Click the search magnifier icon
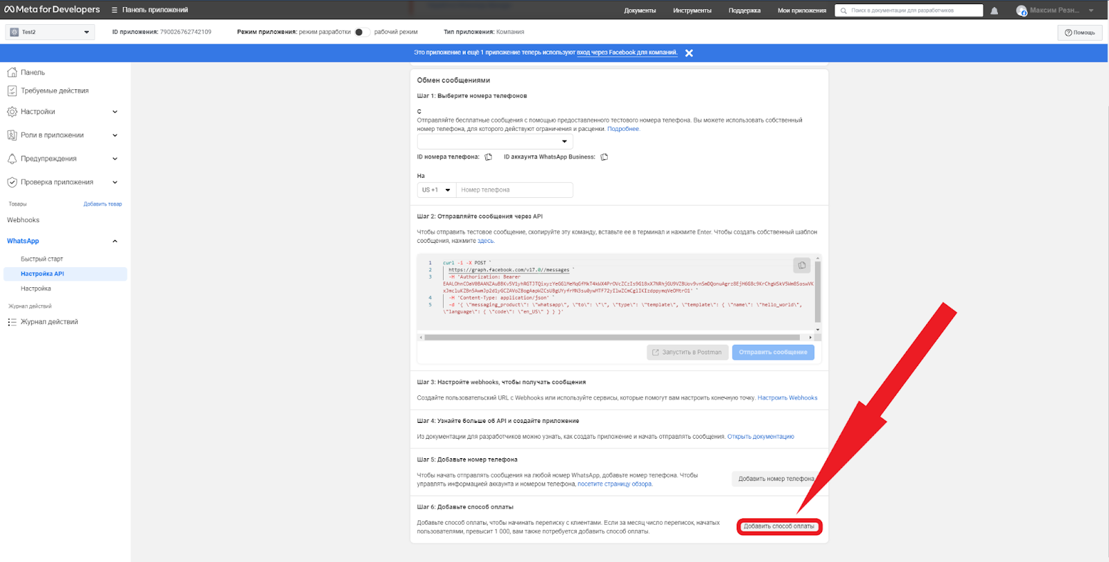Viewport: 1109px width, 562px height. pos(844,10)
